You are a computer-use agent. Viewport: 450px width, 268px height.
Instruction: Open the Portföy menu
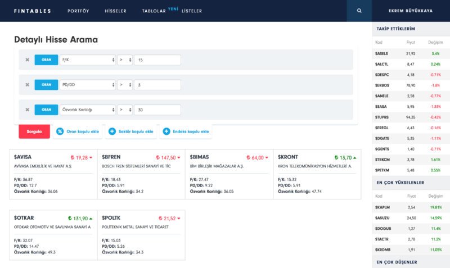pyautogui.click(x=78, y=11)
